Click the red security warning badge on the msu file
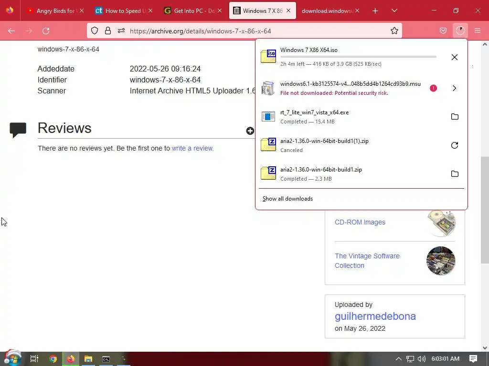Screen dimensions: 489x366 coord(433,88)
